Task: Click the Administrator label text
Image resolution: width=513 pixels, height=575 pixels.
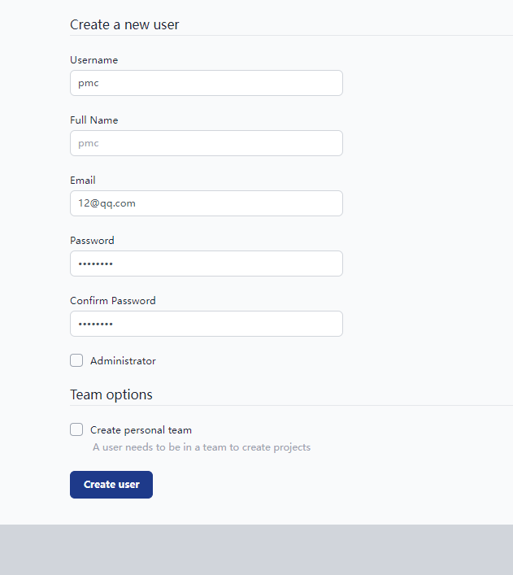Action: tap(123, 361)
